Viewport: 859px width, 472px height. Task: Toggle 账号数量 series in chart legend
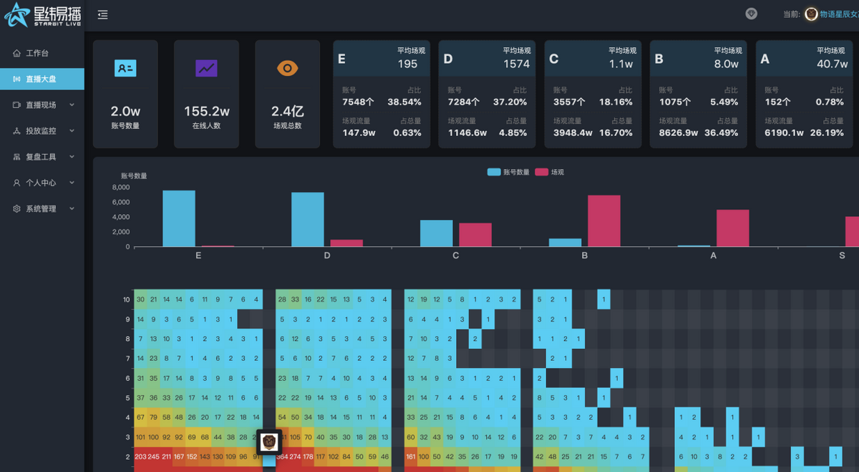click(x=508, y=172)
